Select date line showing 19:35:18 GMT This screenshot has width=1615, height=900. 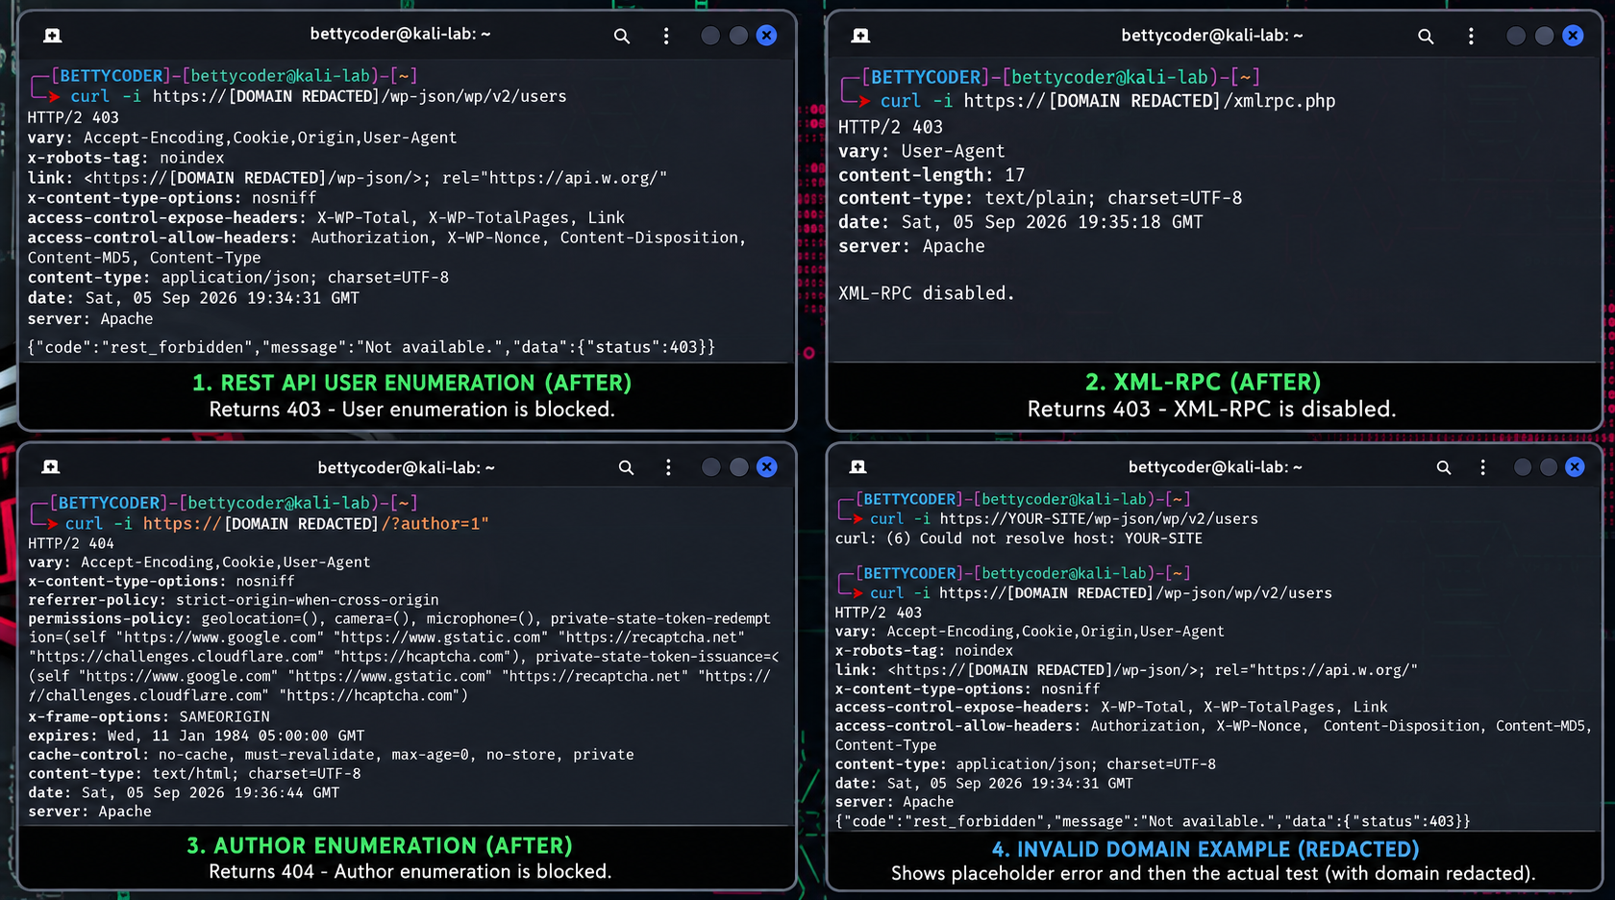(1021, 222)
